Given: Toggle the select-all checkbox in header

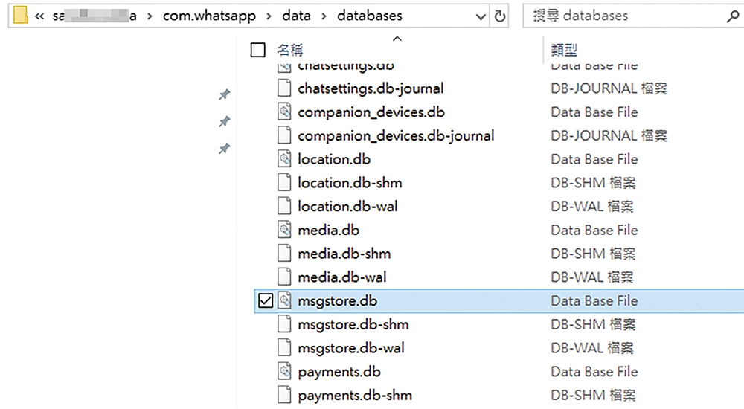Looking at the screenshot, I should (x=257, y=50).
